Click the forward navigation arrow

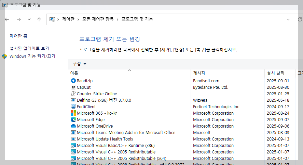tap(19, 19)
